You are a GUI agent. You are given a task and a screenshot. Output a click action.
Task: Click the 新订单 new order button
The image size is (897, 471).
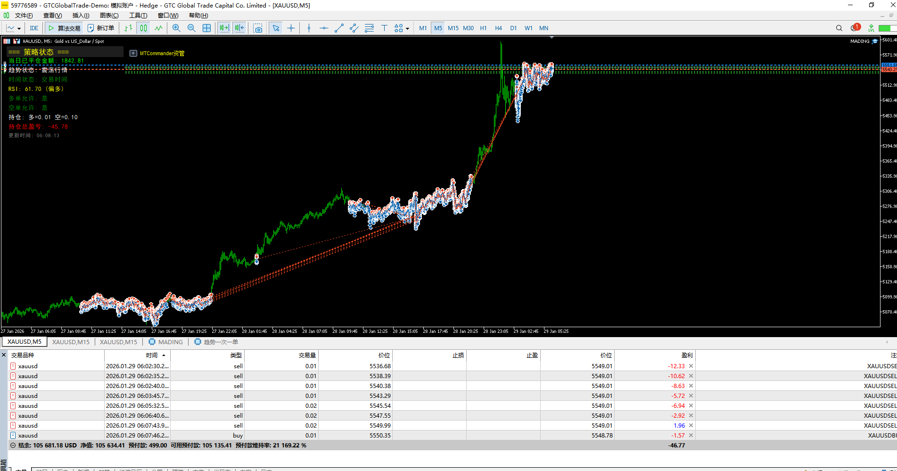coord(101,28)
